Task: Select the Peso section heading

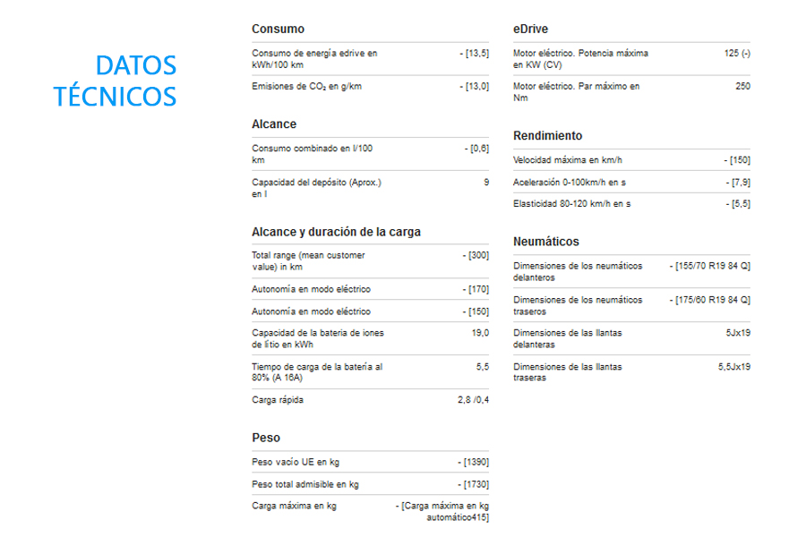Action: [266, 438]
